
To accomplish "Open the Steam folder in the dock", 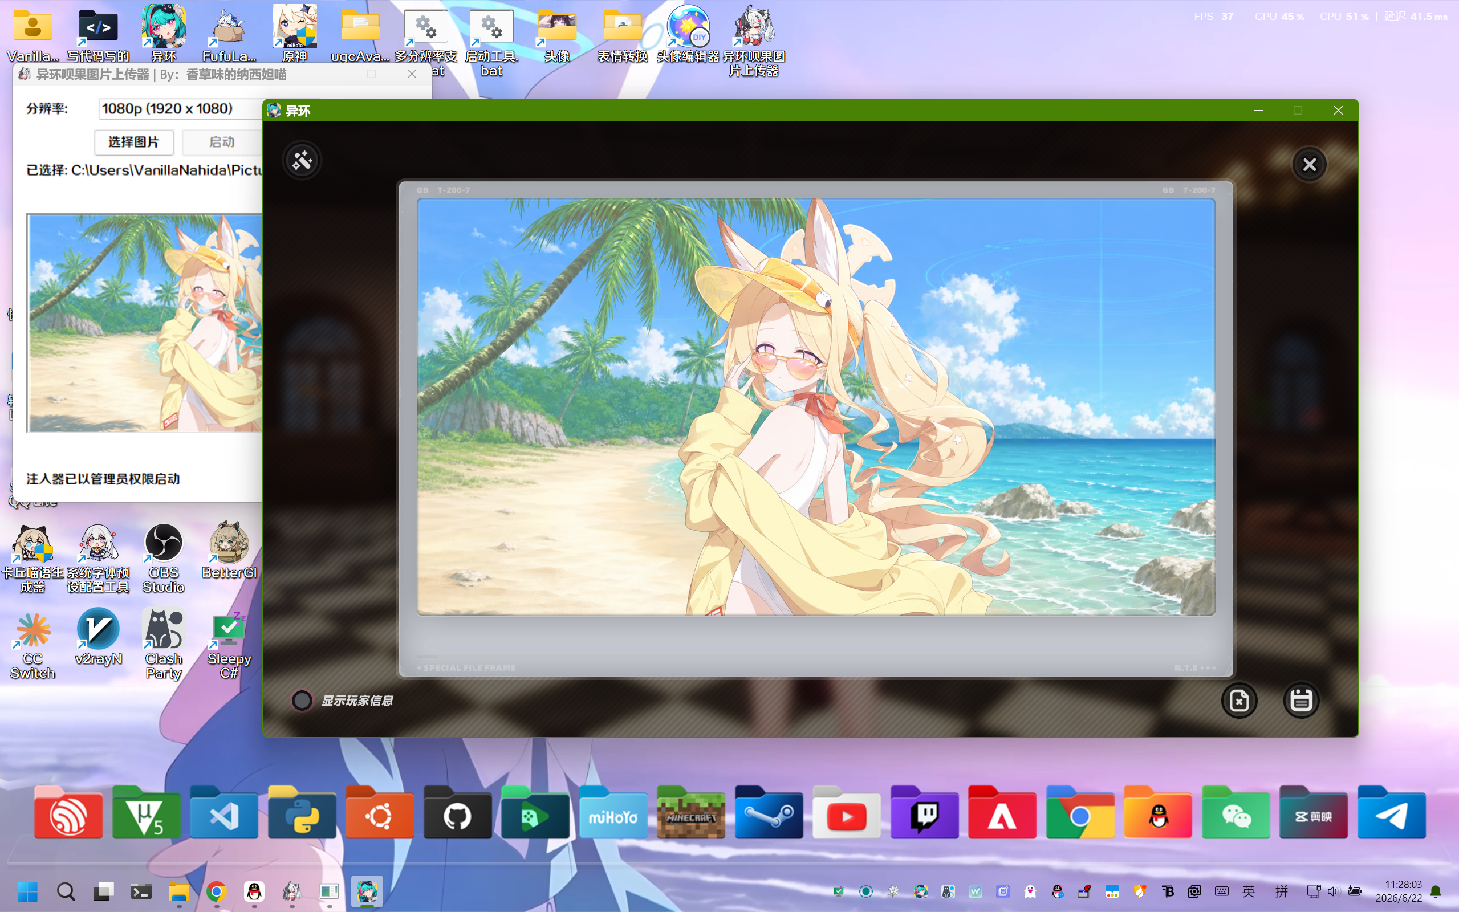I will [769, 812].
